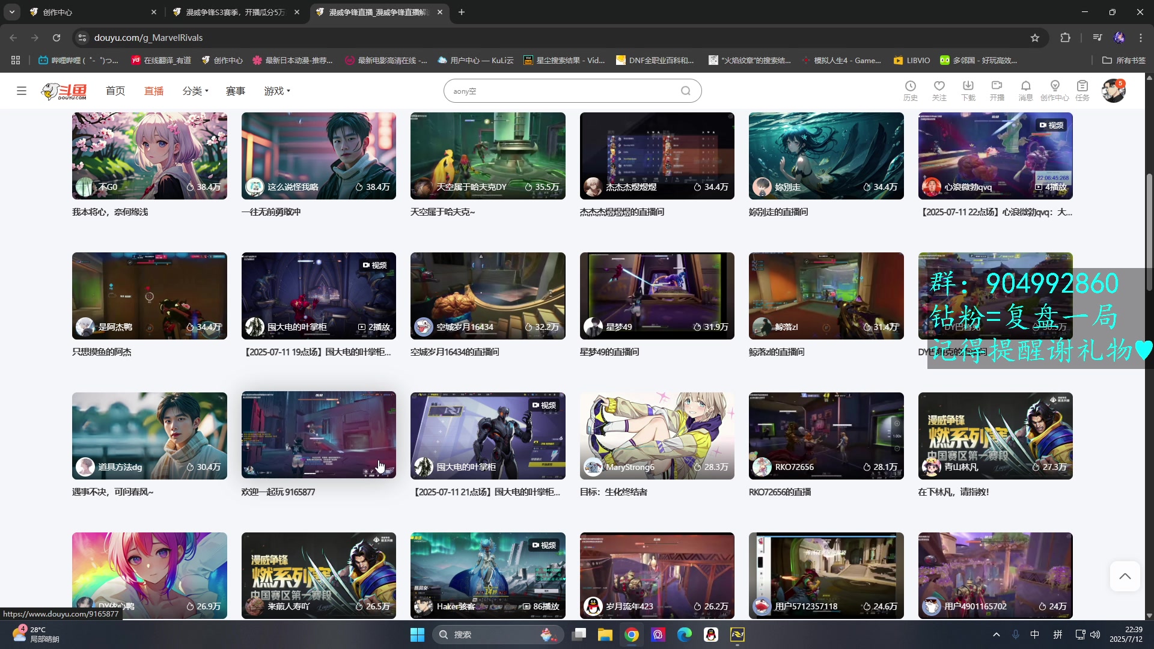1154x649 pixels.
Task: Open the 杰杰杰煜煜煜 stream thumbnail
Action: [657, 156]
